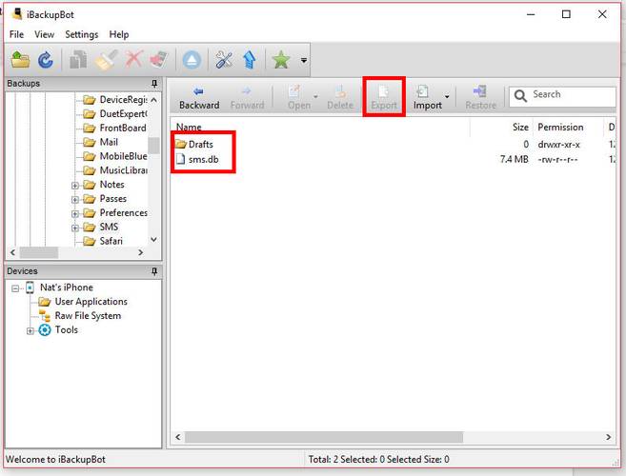626x476 pixels.
Task: Pin the Devices panel
Action: [x=154, y=271]
